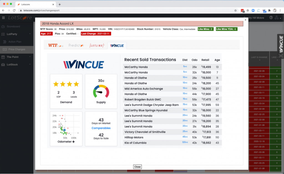
Task: Click the 2018 Honda Accord LX title
Action: (58, 24)
